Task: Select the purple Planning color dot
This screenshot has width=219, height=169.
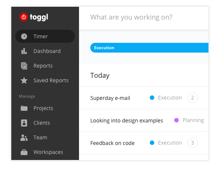Action: tap(176, 120)
